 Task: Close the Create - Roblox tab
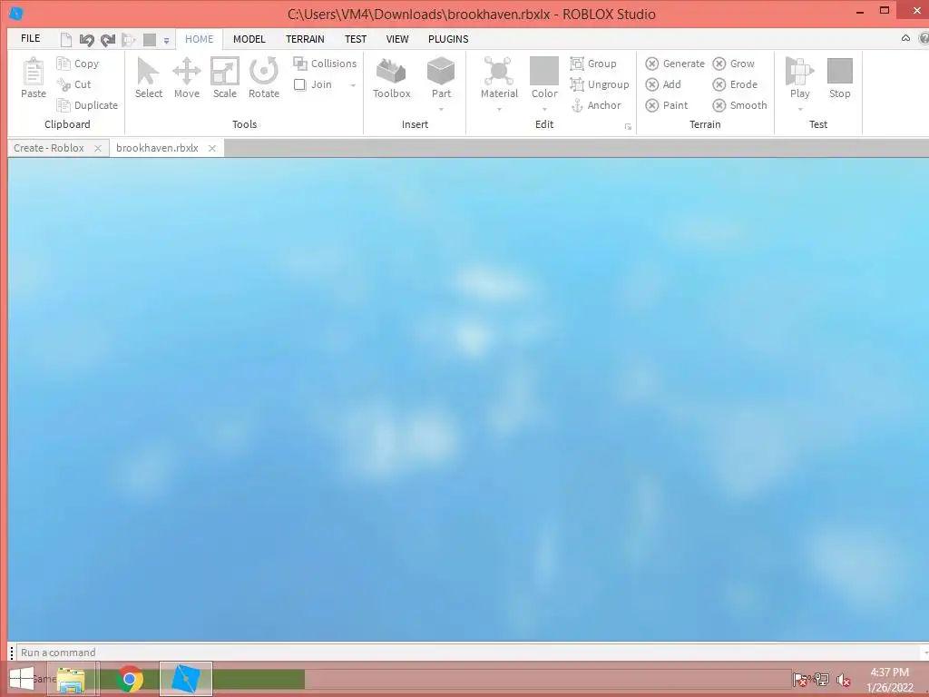tap(98, 149)
